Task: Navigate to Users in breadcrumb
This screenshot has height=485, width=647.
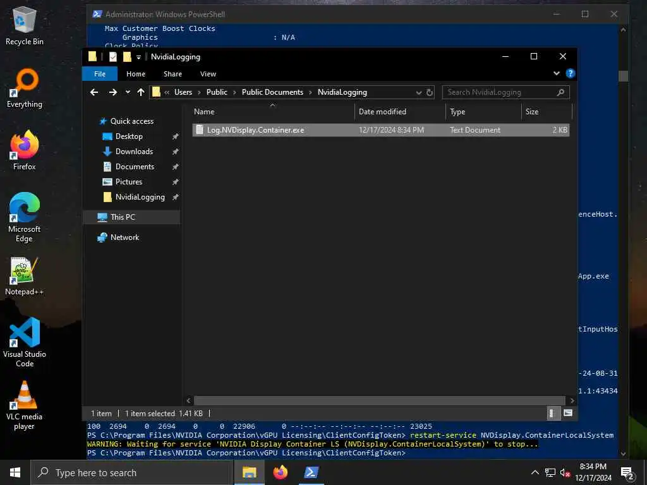Action: [183, 92]
